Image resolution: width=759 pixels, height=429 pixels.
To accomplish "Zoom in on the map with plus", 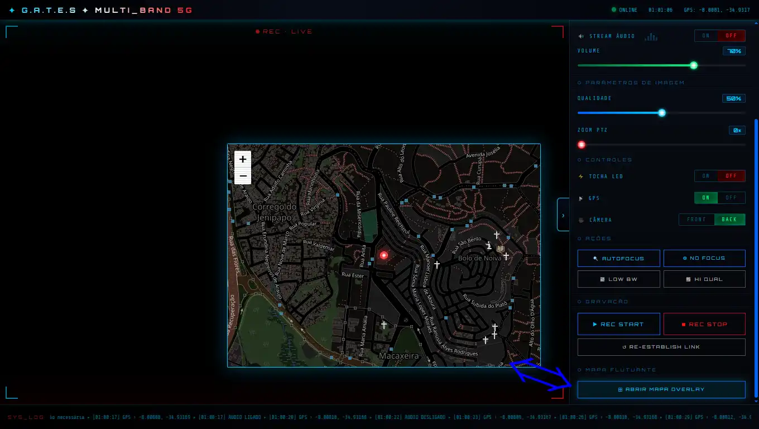I will point(243,159).
